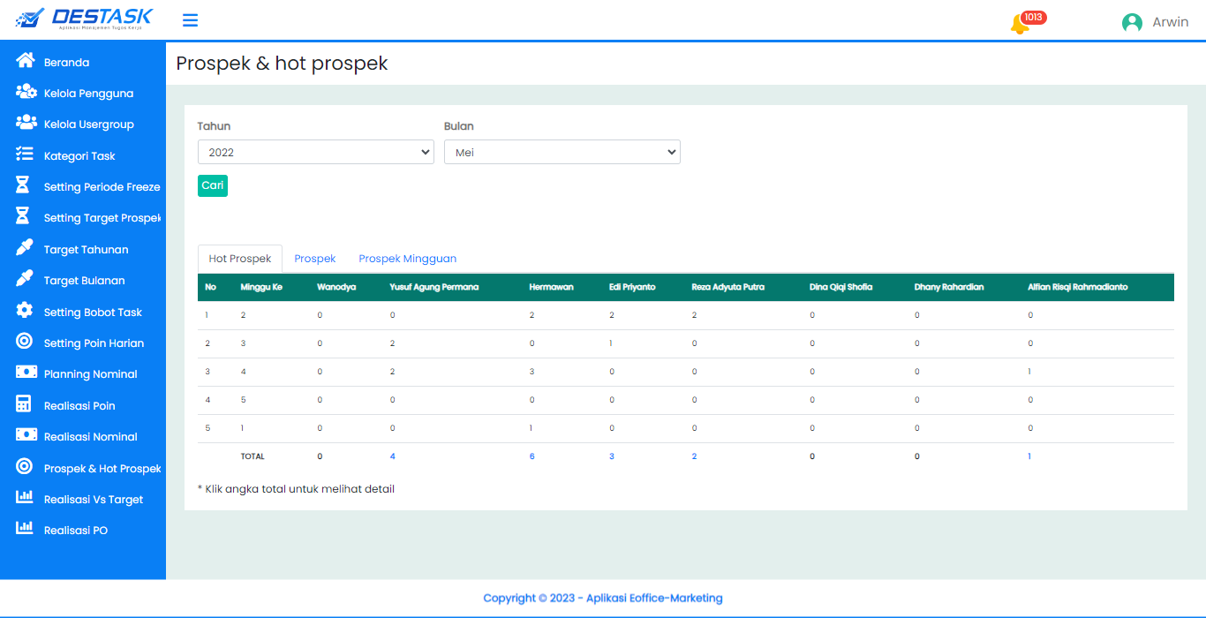Click Hermawan's total value 6
This screenshot has height=618, width=1206.
(x=531, y=456)
